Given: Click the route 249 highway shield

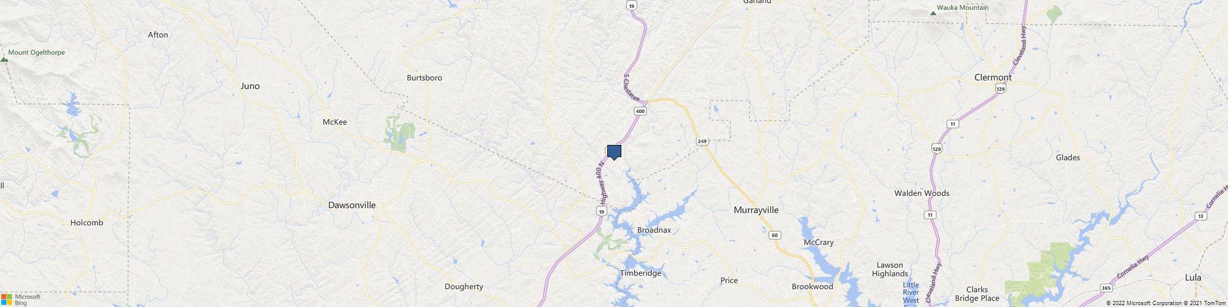Looking at the screenshot, I should tap(702, 141).
